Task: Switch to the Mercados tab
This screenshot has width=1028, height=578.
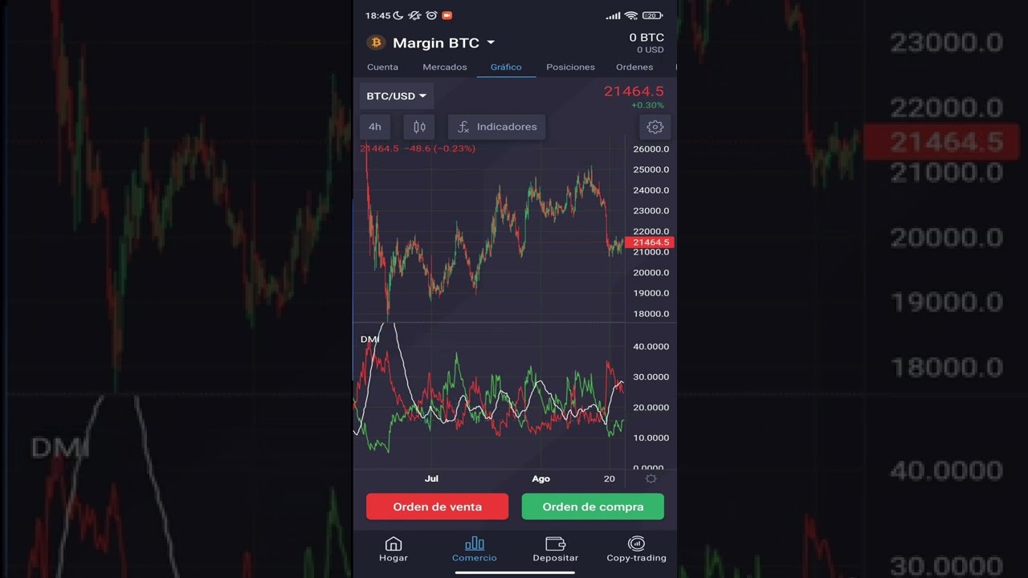Action: click(444, 67)
